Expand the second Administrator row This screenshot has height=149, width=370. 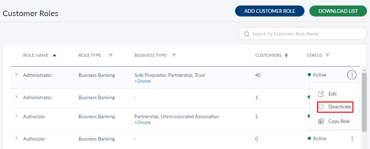coord(16,97)
